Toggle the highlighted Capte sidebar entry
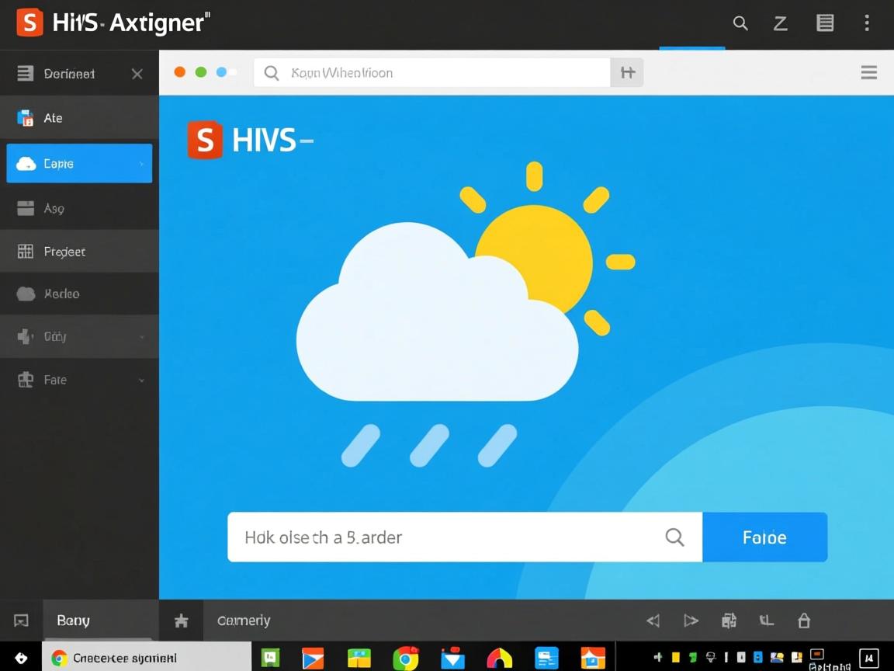894x671 pixels. tap(78, 163)
